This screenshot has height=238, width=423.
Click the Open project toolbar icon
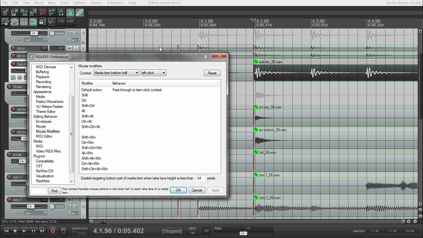(15, 13)
